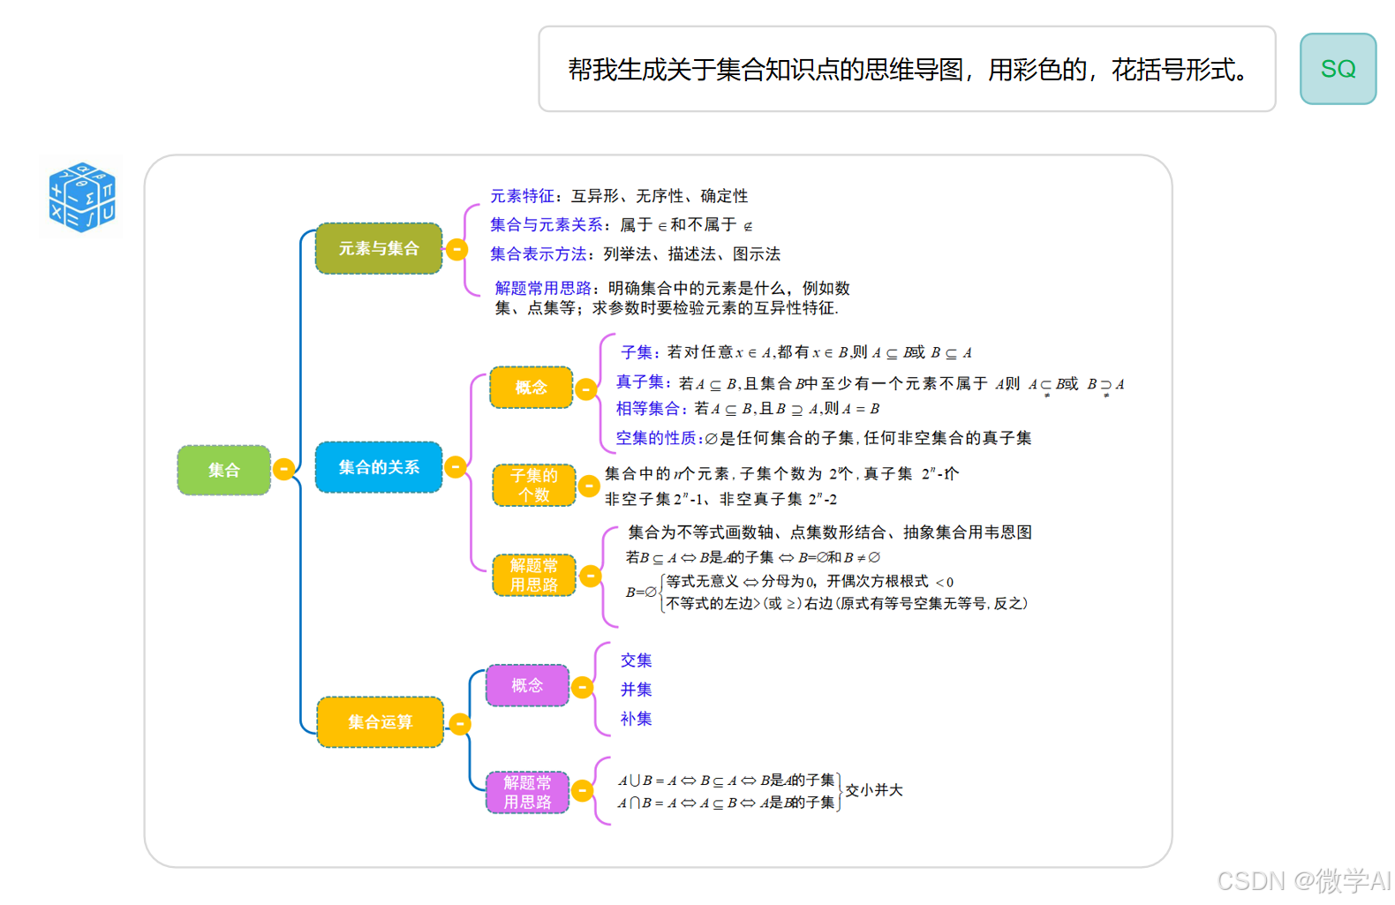Click the user prompt message bubble

[908, 69]
